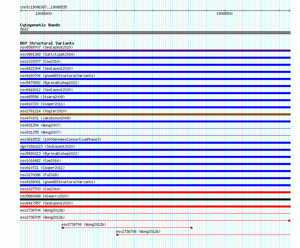Click the ruler's right arrow end
This screenshot has height=248, width=300.
(x=290, y=11)
